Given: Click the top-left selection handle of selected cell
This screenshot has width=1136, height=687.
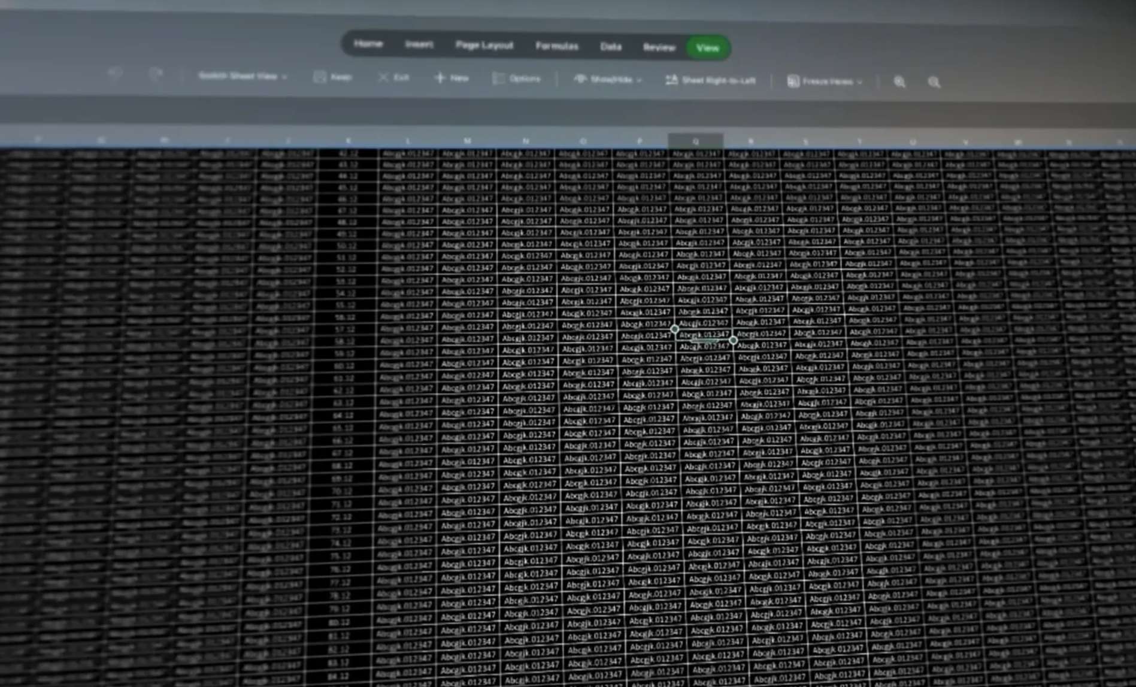Looking at the screenshot, I should coord(675,329).
